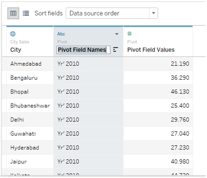This screenshot has width=207, height=178.
Task: Edit the Pivot Field Names text field
Action: pos(83,50)
